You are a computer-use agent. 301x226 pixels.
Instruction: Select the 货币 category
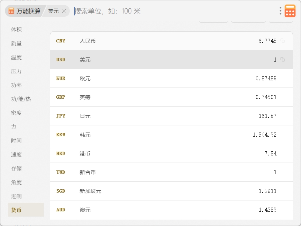pyautogui.click(x=26, y=210)
